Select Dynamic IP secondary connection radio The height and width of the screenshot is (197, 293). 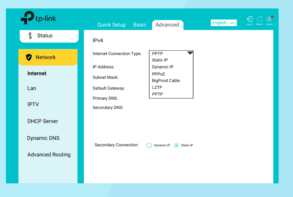pyautogui.click(x=149, y=145)
